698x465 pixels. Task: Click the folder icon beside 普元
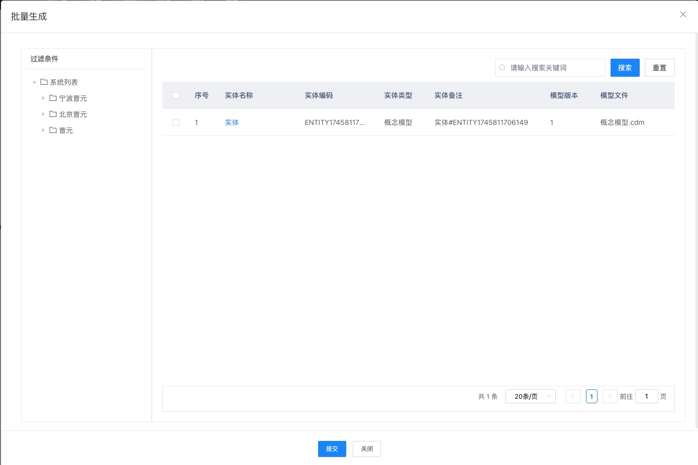coord(53,130)
